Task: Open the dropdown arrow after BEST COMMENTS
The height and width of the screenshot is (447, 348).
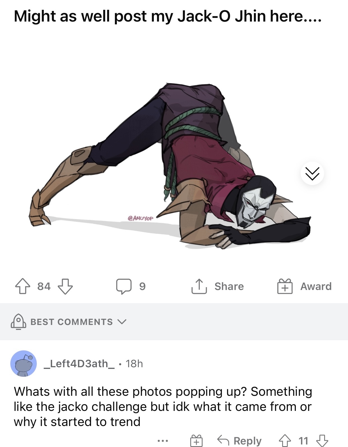Action: pyautogui.click(x=122, y=322)
